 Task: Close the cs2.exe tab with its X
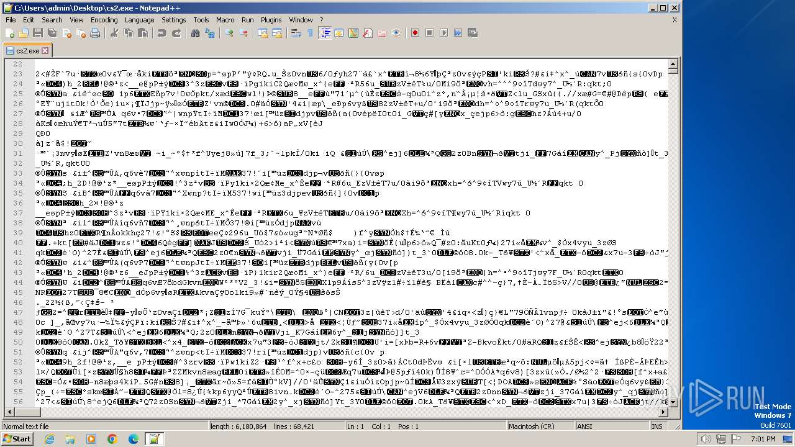(45, 50)
